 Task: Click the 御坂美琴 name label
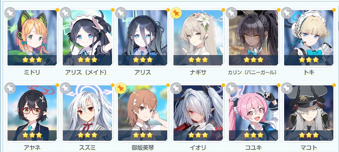(143, 148)
